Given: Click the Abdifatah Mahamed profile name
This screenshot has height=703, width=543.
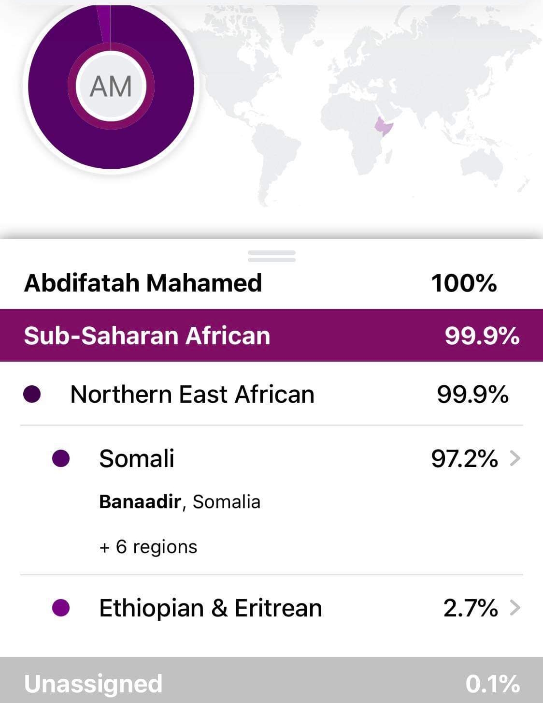Looking at the screenshot, I should click(143, 283).
